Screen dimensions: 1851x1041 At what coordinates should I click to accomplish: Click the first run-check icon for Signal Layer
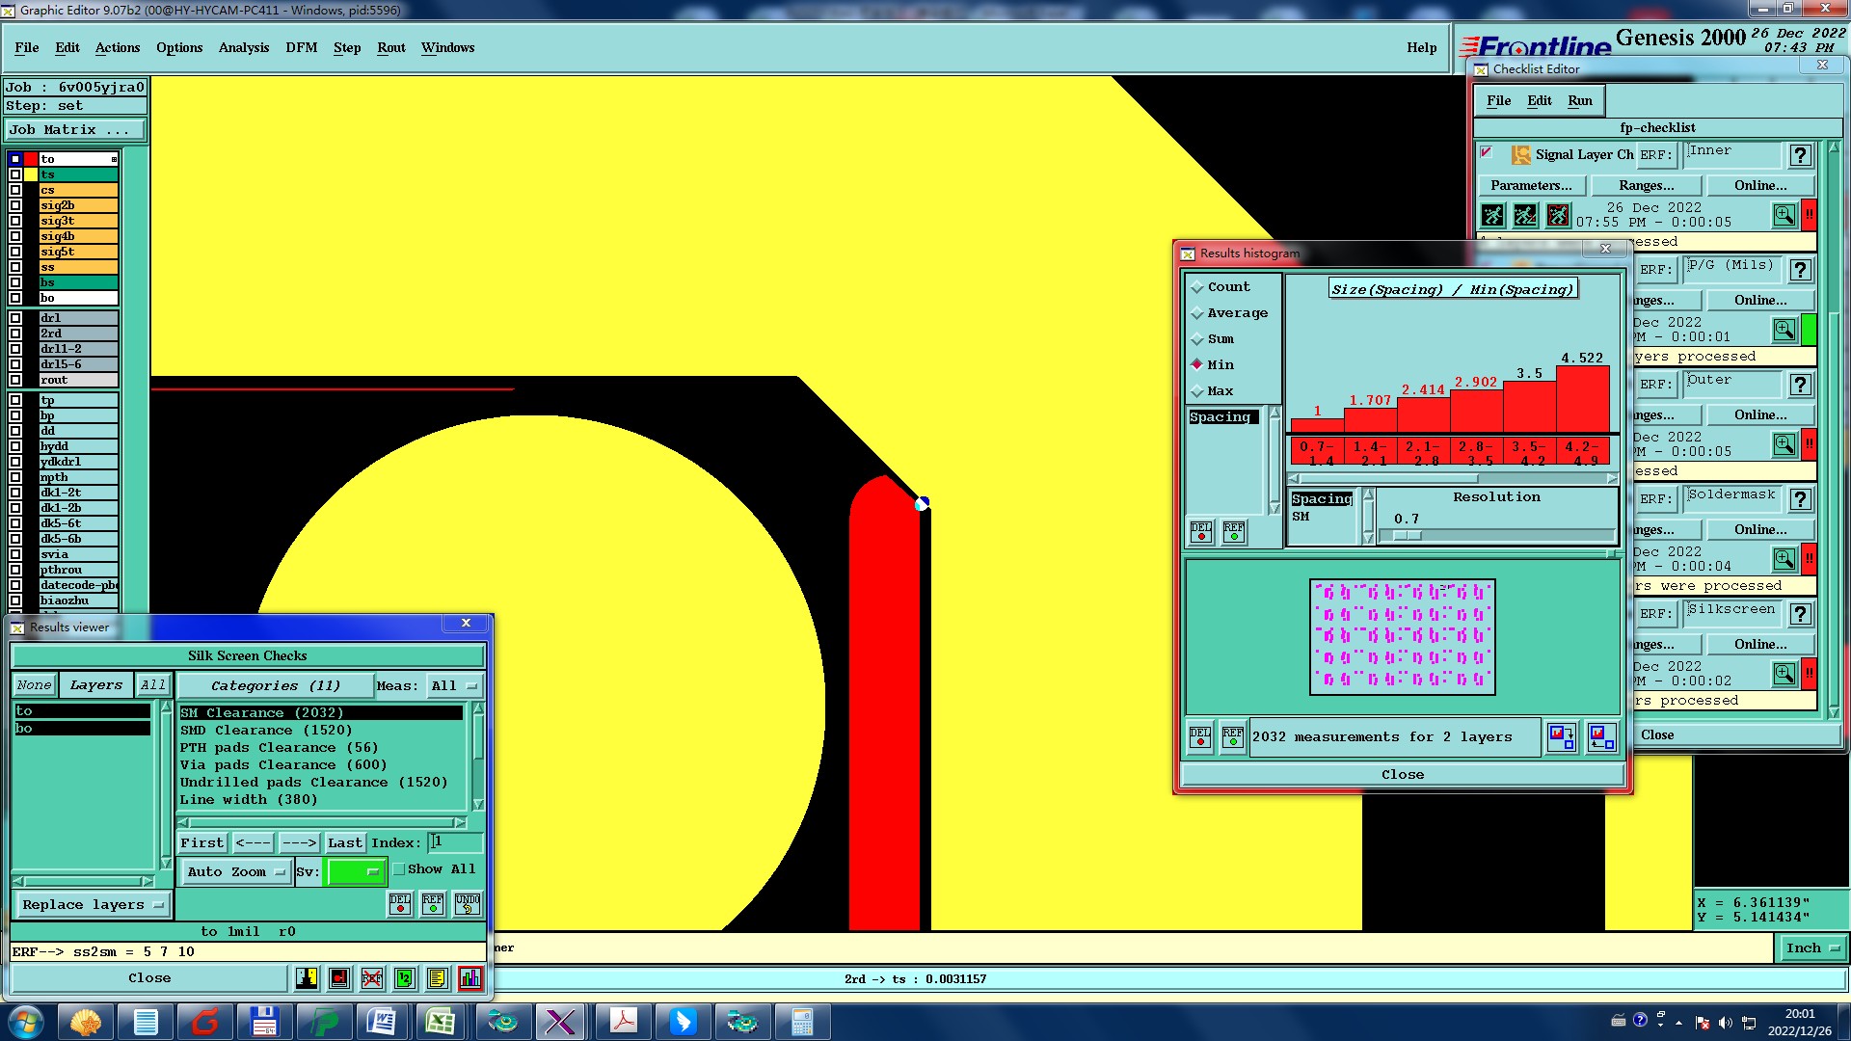coord(1492,215)
